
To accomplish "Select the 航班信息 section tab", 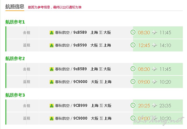I will point(15,7).
